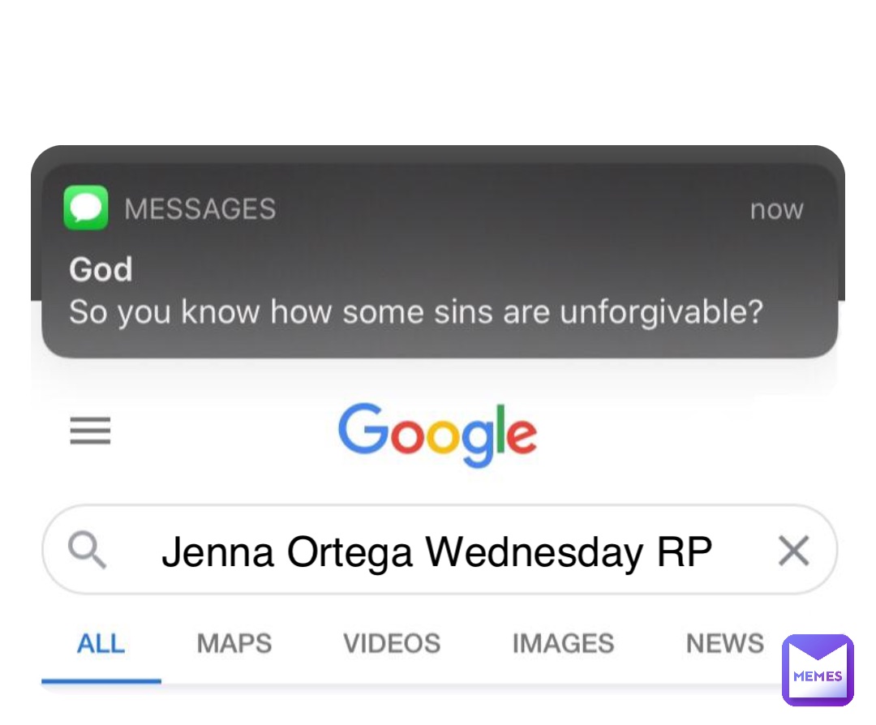Open the 'sins are unforgivable' message notification
The height and width of the screenshot is (725, 876).
point(415,312)
